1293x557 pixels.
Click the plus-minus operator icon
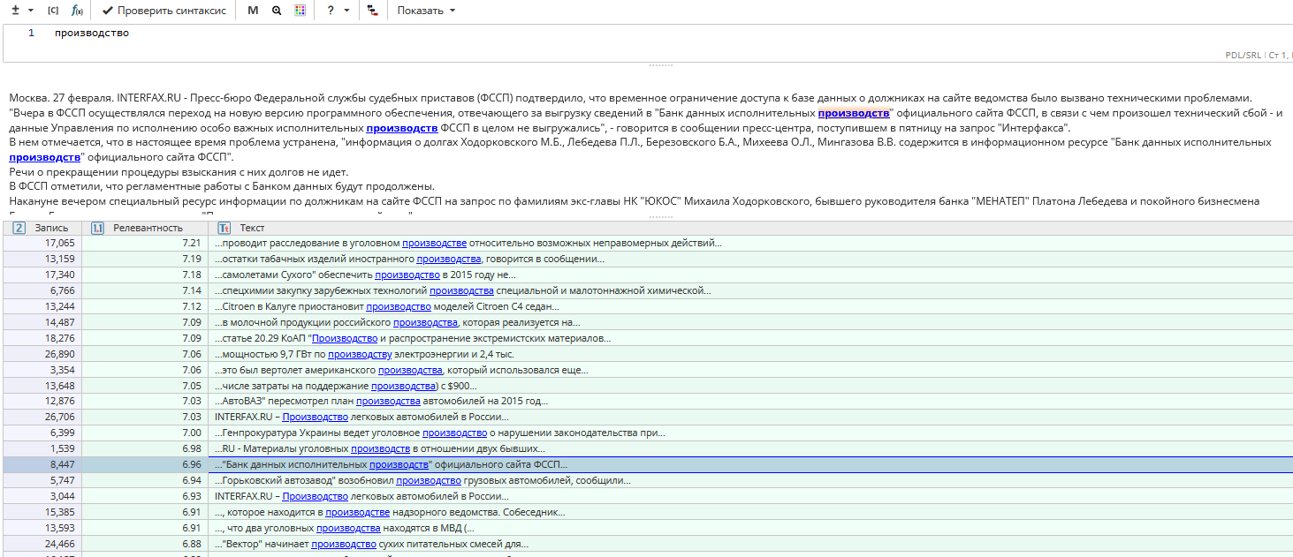click(15, 11)
